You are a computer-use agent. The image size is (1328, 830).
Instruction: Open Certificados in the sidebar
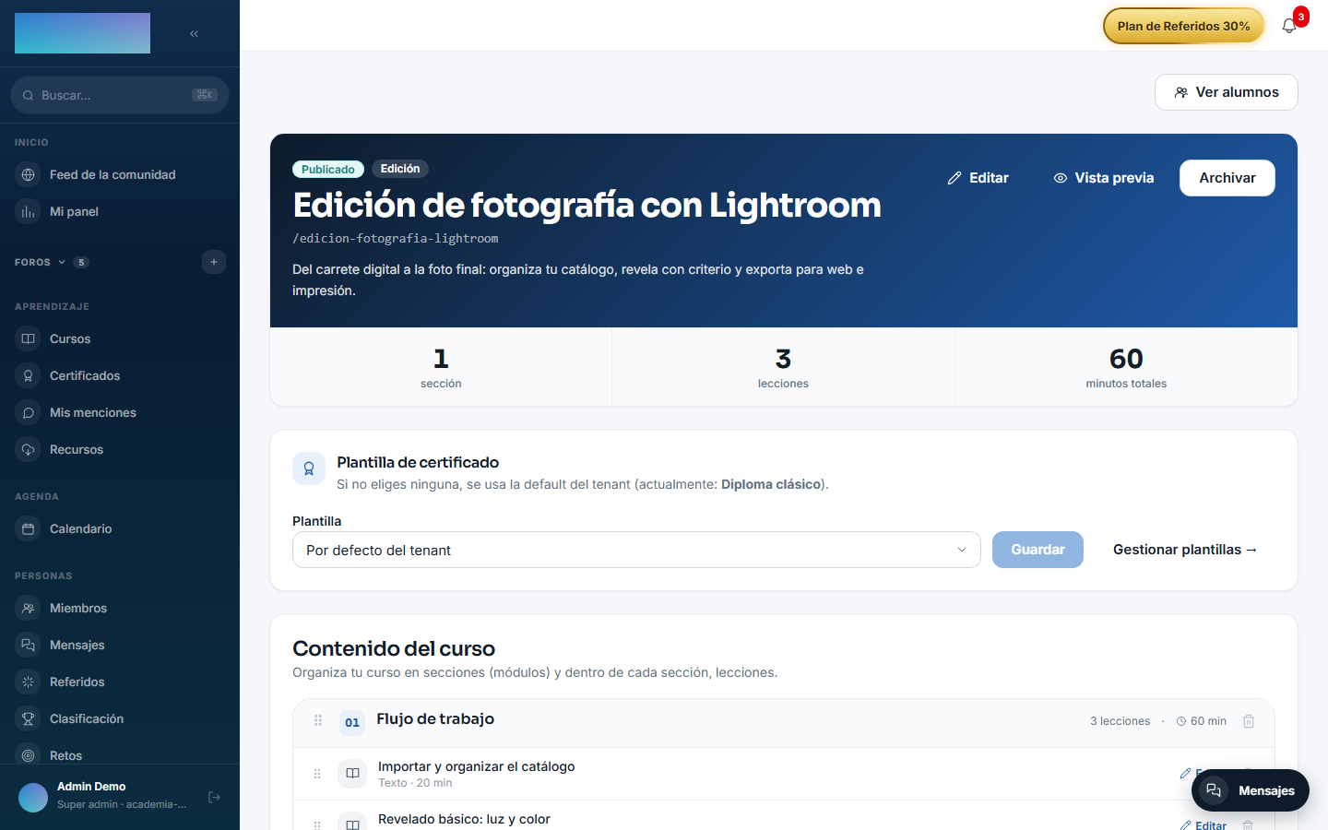pyautogui.click(x=120, y=375)
